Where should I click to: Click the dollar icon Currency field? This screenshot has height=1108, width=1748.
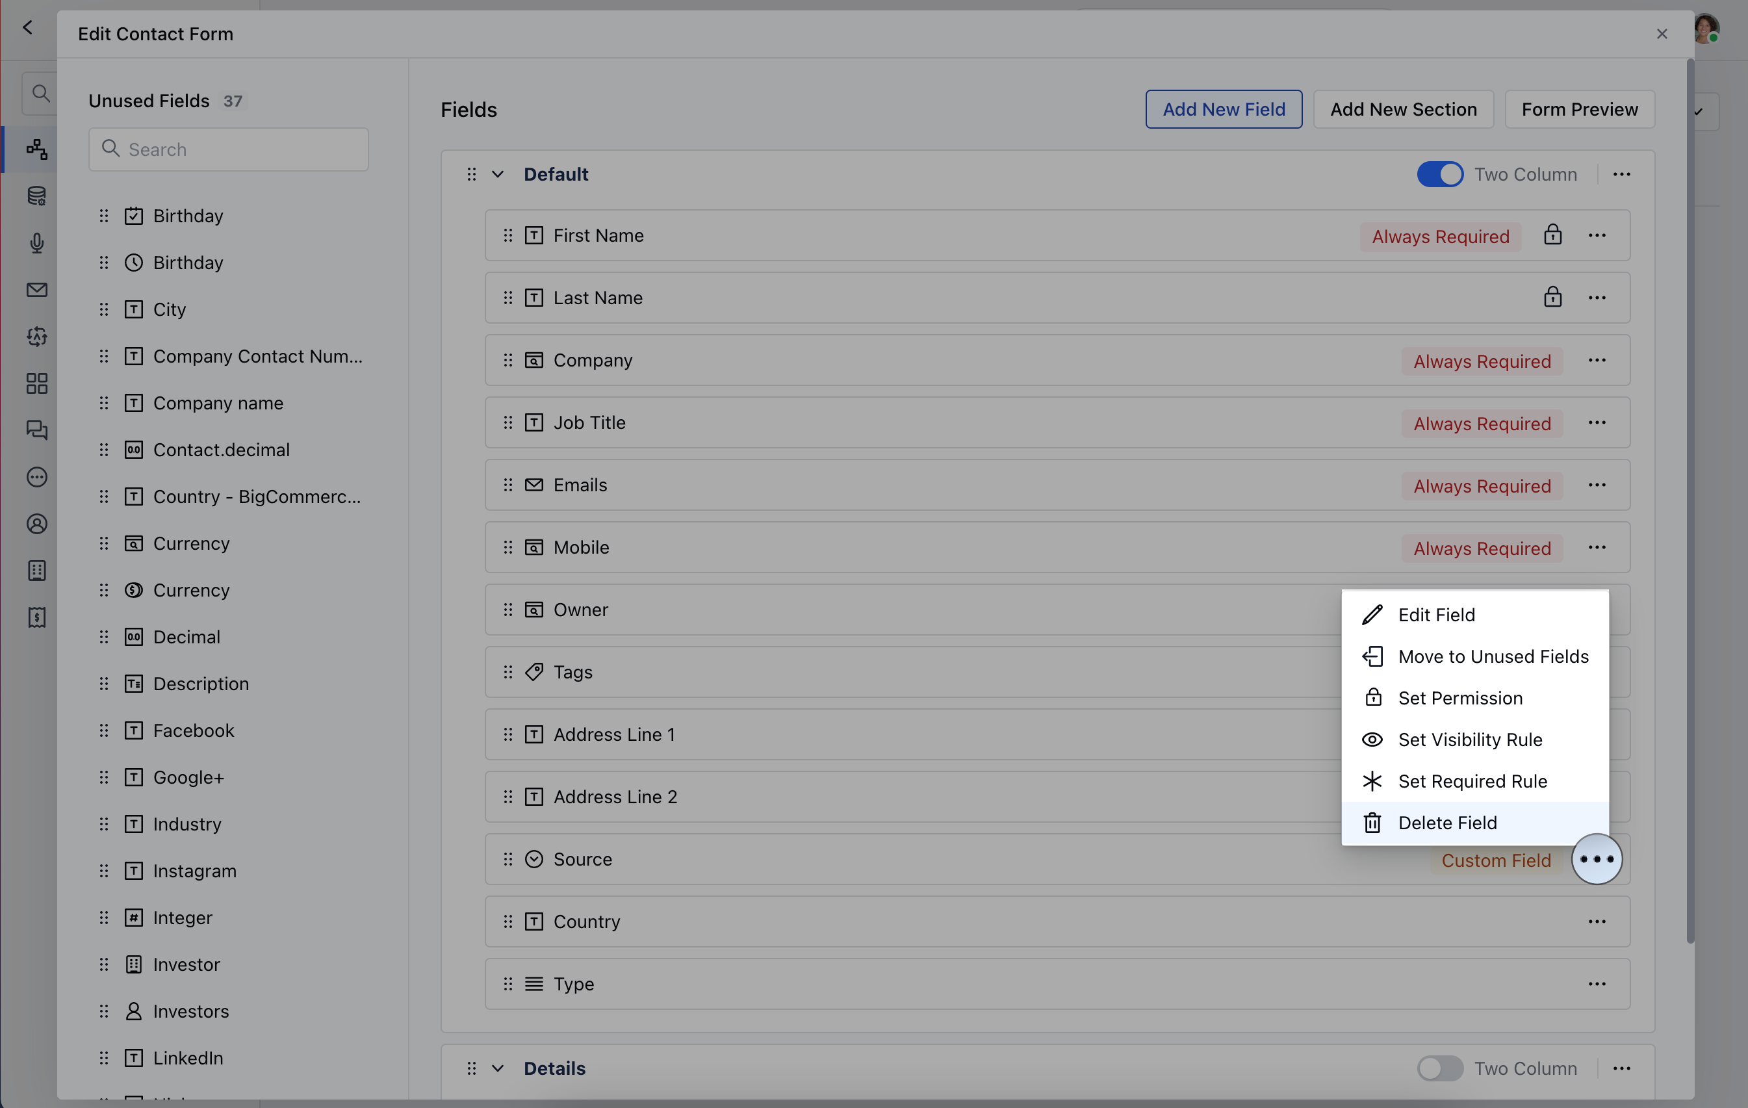pos(134,589)
